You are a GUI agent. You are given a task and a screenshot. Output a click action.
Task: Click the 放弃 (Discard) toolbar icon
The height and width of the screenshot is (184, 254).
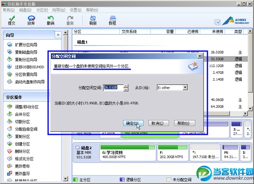(x=31, y=20)
